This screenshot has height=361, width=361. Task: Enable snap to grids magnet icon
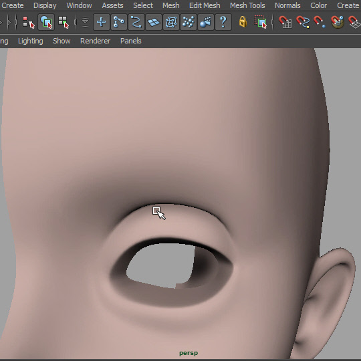(x=285, y=22)
